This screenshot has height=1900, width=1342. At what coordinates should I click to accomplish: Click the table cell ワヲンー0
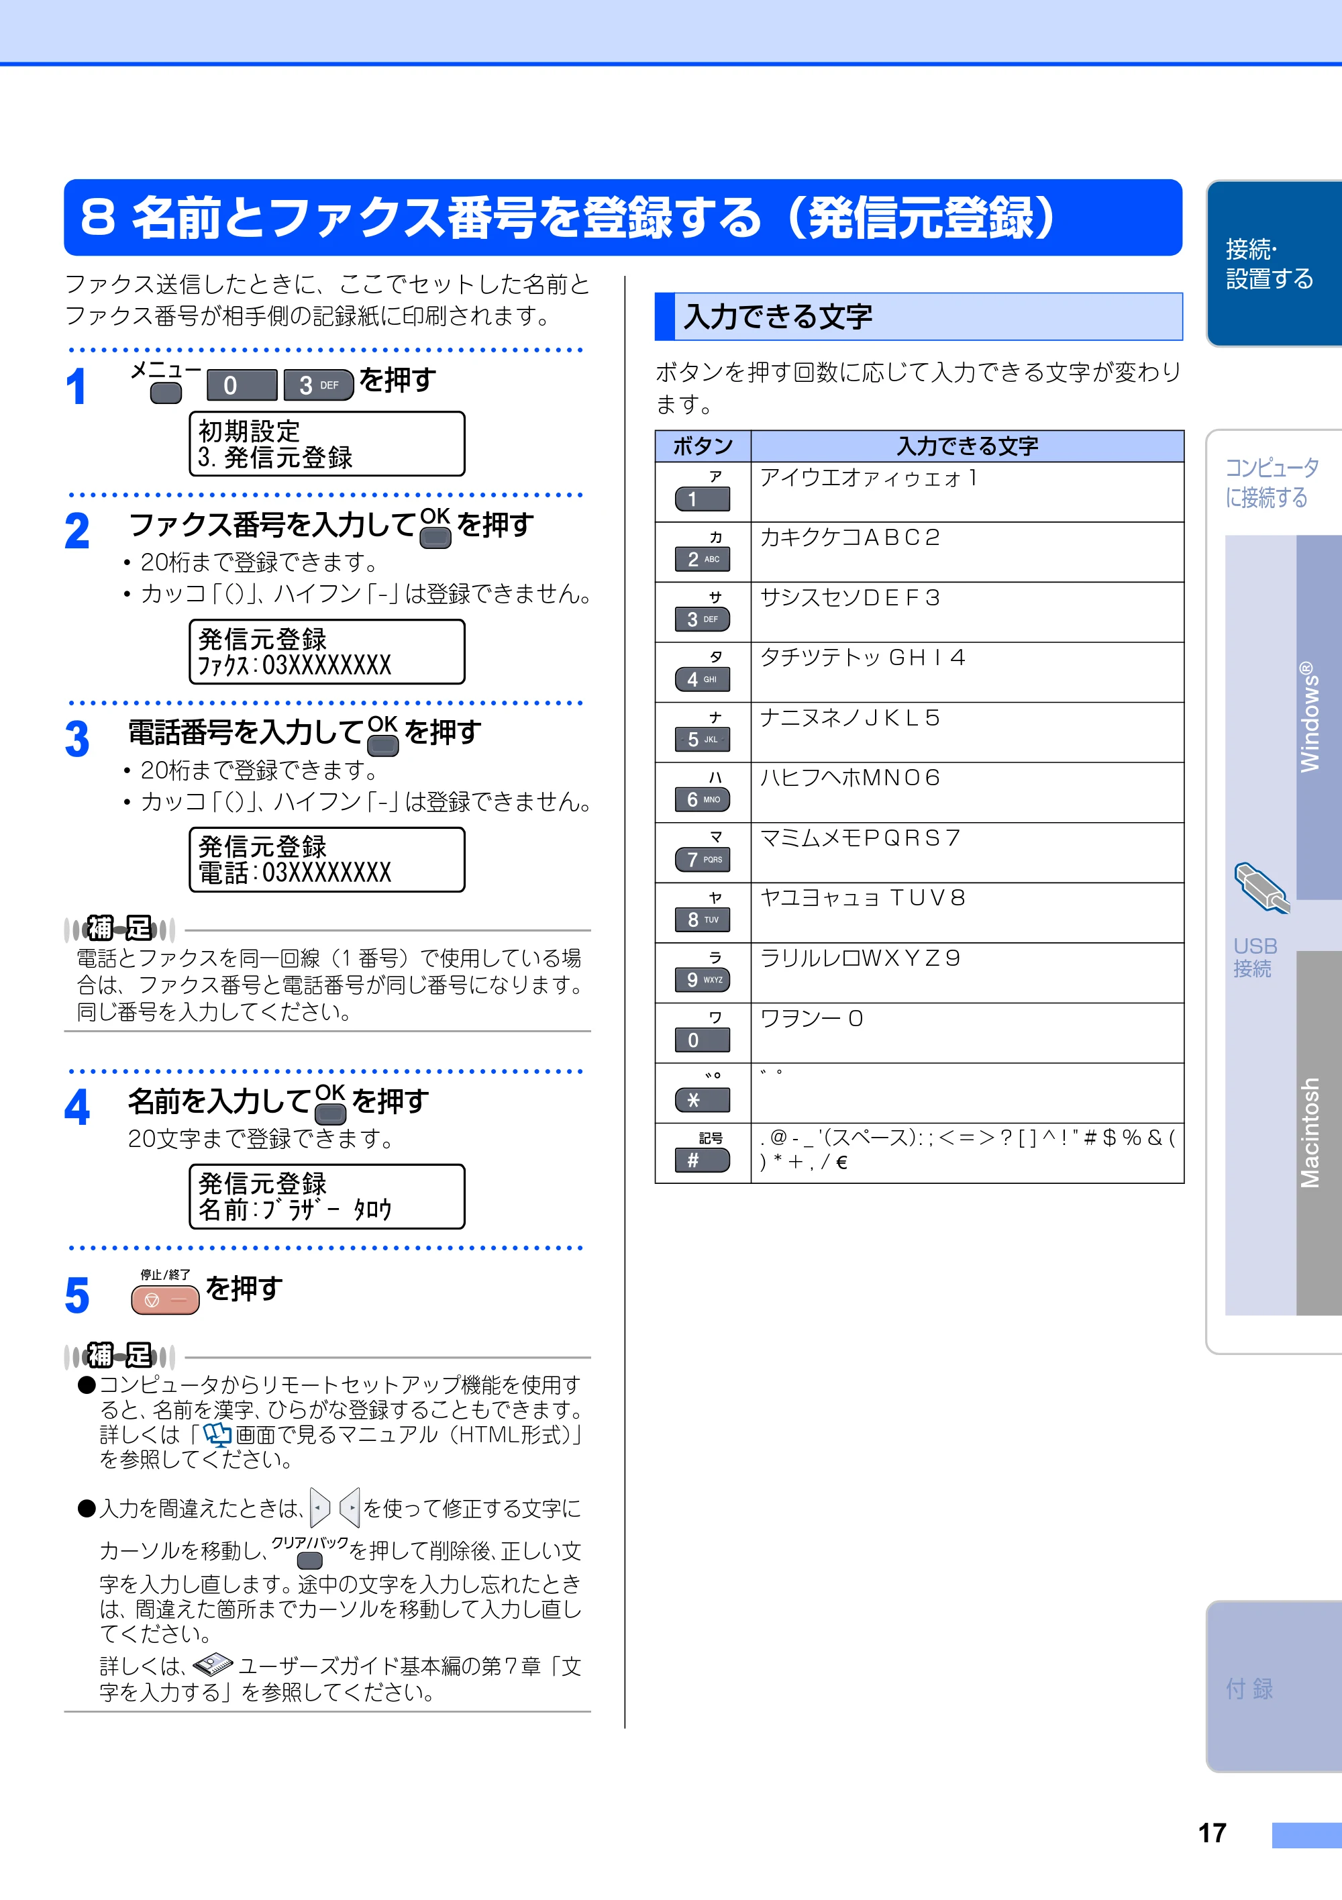[967, 1033]
